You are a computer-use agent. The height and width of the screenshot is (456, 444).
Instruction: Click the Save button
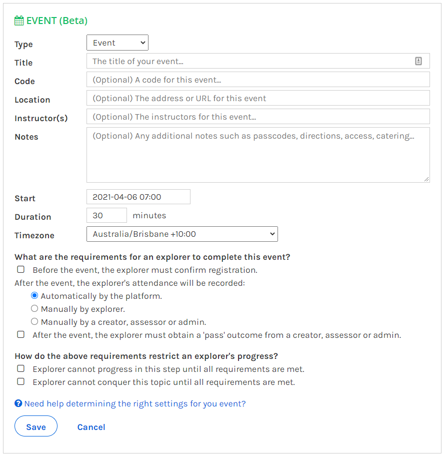coord(36,426)
